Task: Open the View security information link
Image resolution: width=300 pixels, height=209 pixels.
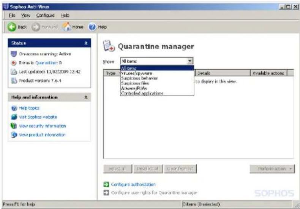Action: 43,126
